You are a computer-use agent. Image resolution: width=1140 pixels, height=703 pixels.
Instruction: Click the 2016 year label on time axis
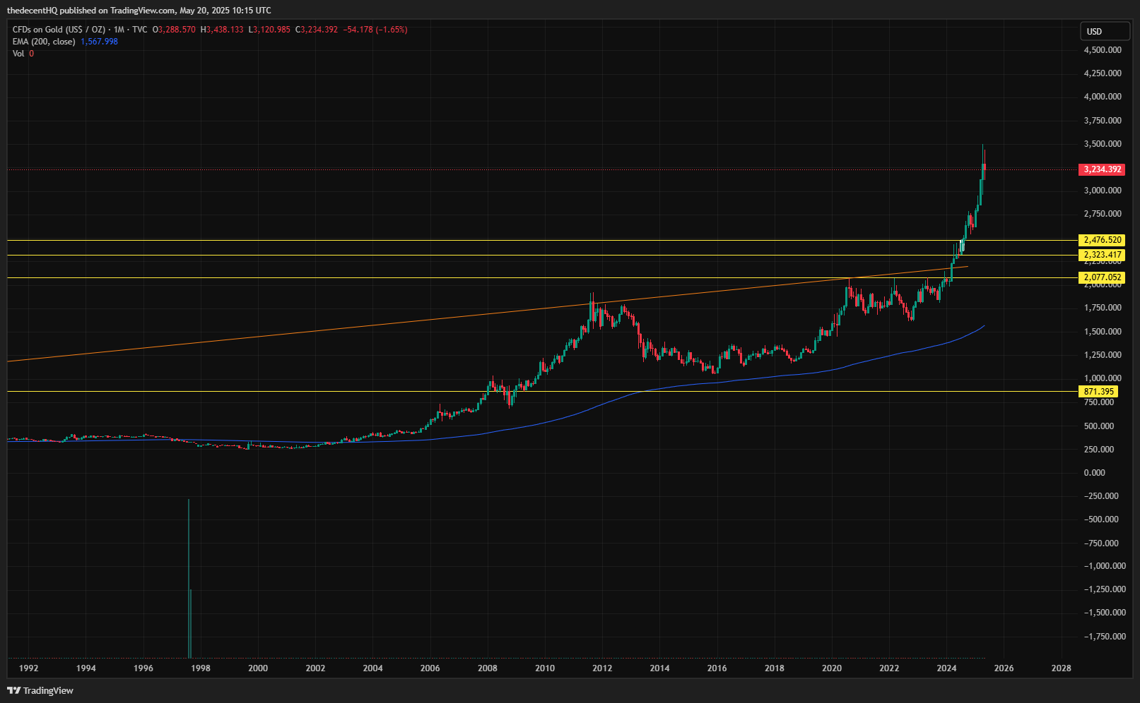pos(717,668)
